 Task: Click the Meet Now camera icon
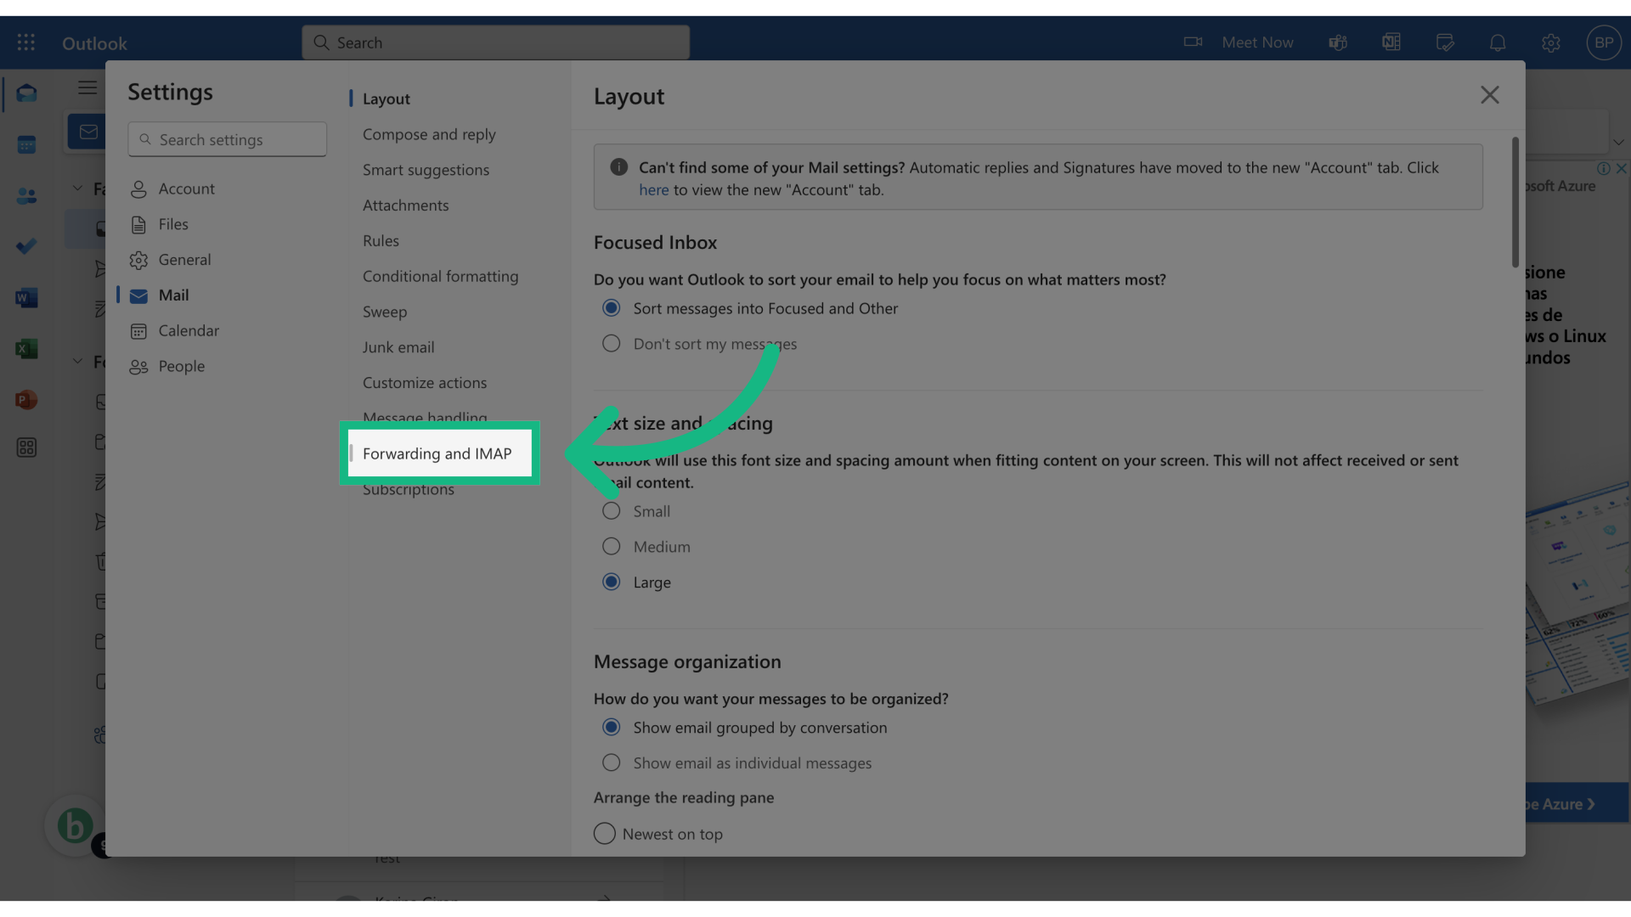(x=1193, y=42)
